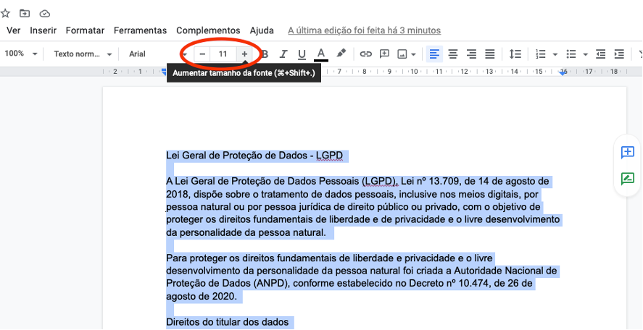Decrease the paragraph indent

[600, 54]
